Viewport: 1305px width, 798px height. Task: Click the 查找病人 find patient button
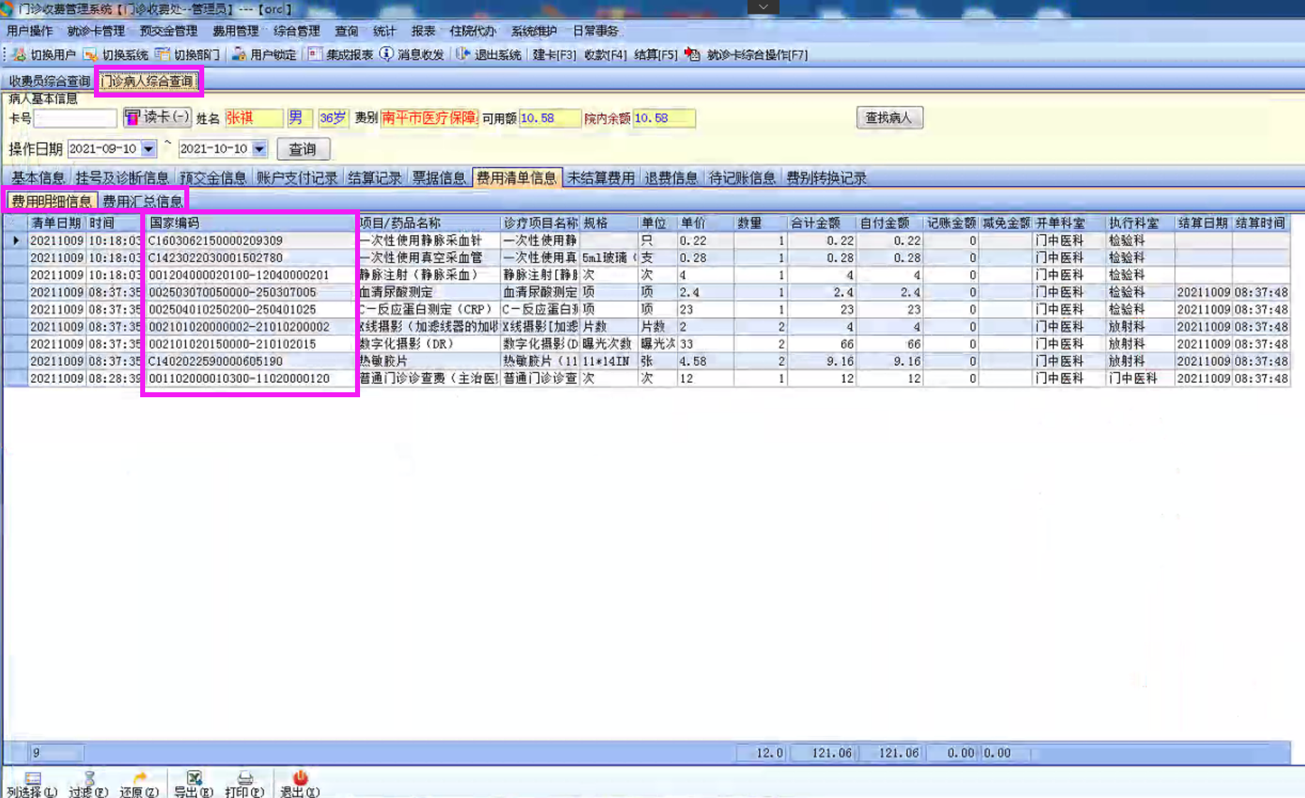pyautogui.click(x=889, y=117)
